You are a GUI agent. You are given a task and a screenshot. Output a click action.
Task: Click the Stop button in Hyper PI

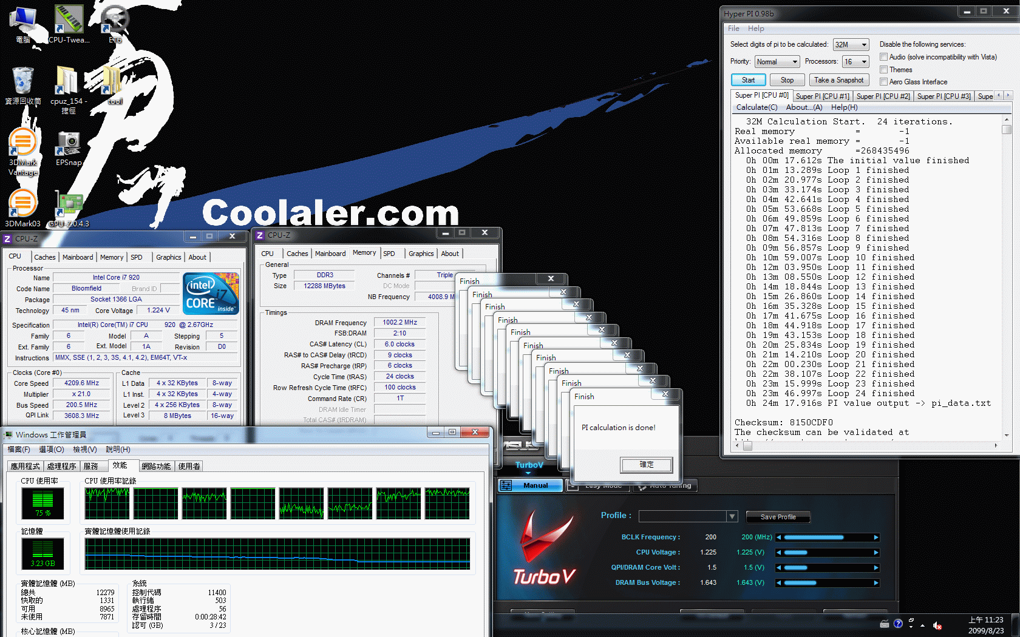pyautogui.click(x=787, y=80)
